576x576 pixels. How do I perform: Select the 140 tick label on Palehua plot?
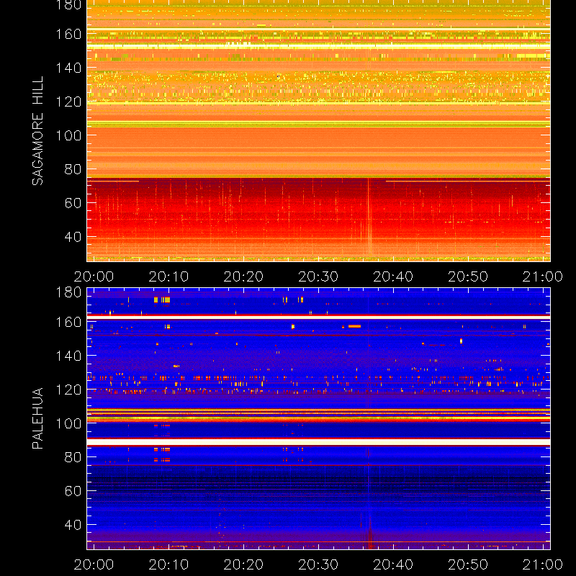point(68,356)
